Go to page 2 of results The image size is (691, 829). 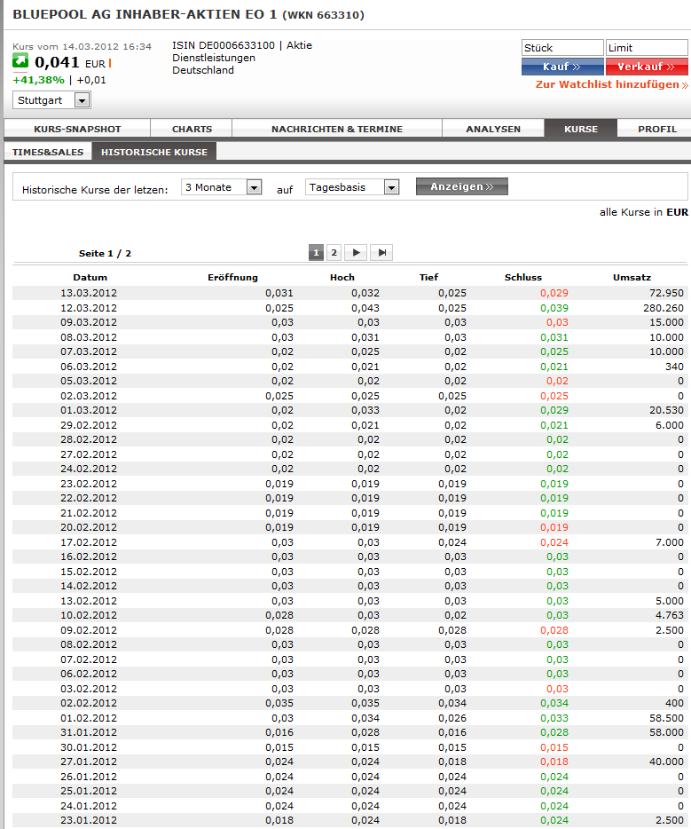(334, 253)
